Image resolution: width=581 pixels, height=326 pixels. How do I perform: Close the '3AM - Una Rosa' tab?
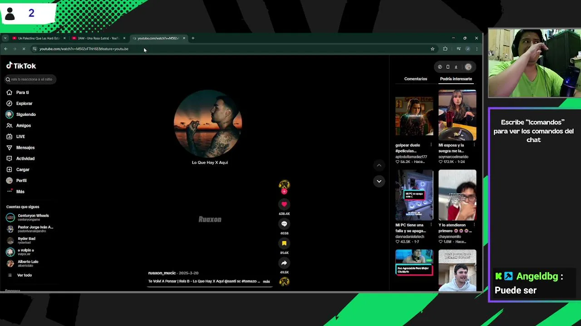click(124, 38)
